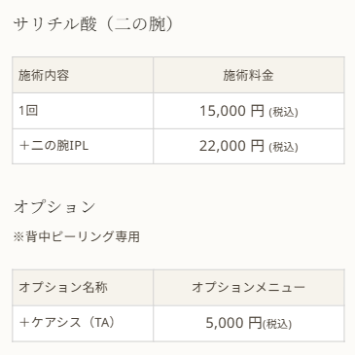Click the 22,000 円 price cell
355x355 pixels.
point(249,146)
